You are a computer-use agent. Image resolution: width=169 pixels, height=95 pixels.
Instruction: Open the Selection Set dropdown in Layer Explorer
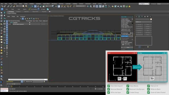[38, 82]
